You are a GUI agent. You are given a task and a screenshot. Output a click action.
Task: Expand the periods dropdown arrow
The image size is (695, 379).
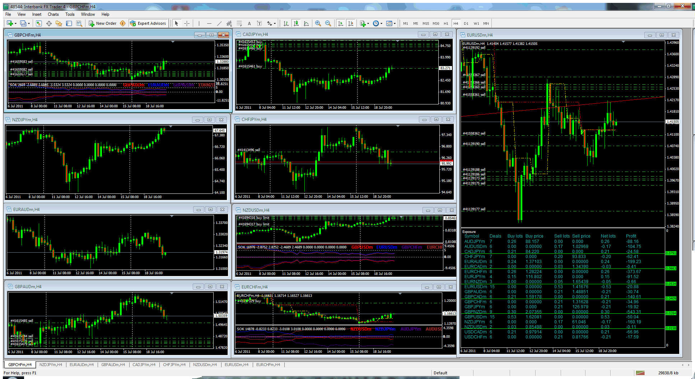coord(381,24)
